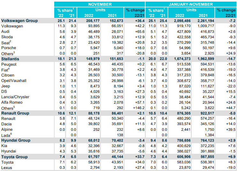Viewport: 240px width, 171px height.
Task: Select the Toyota Group row label
Action: [14, 157]
